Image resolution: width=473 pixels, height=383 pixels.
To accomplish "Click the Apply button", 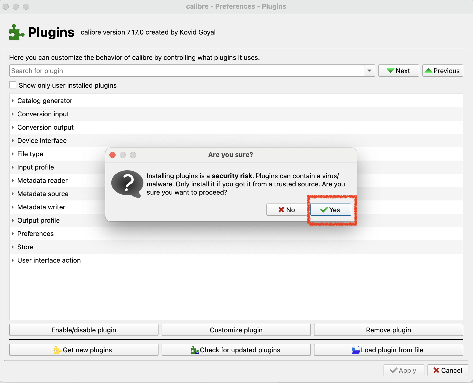I will [x=404, y=370].
